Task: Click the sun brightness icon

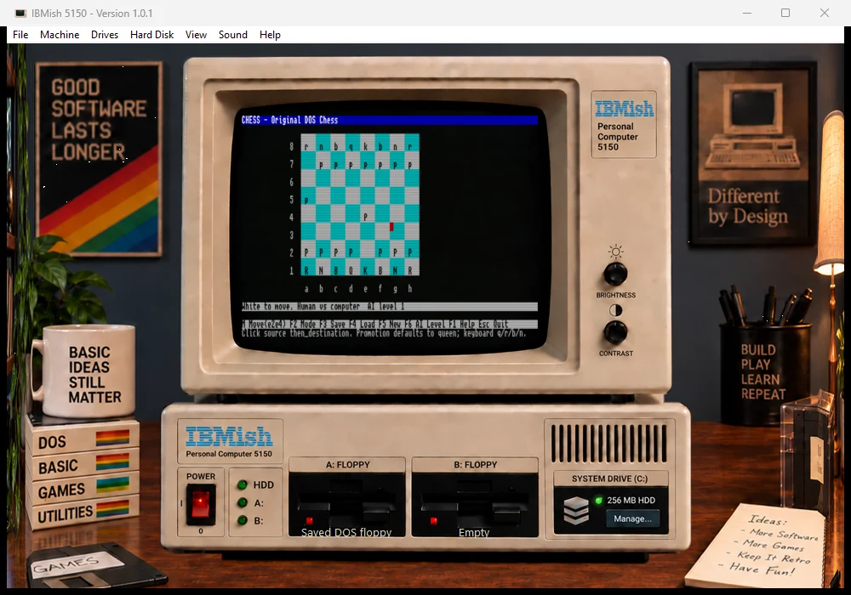Action: tap(615, 252)
